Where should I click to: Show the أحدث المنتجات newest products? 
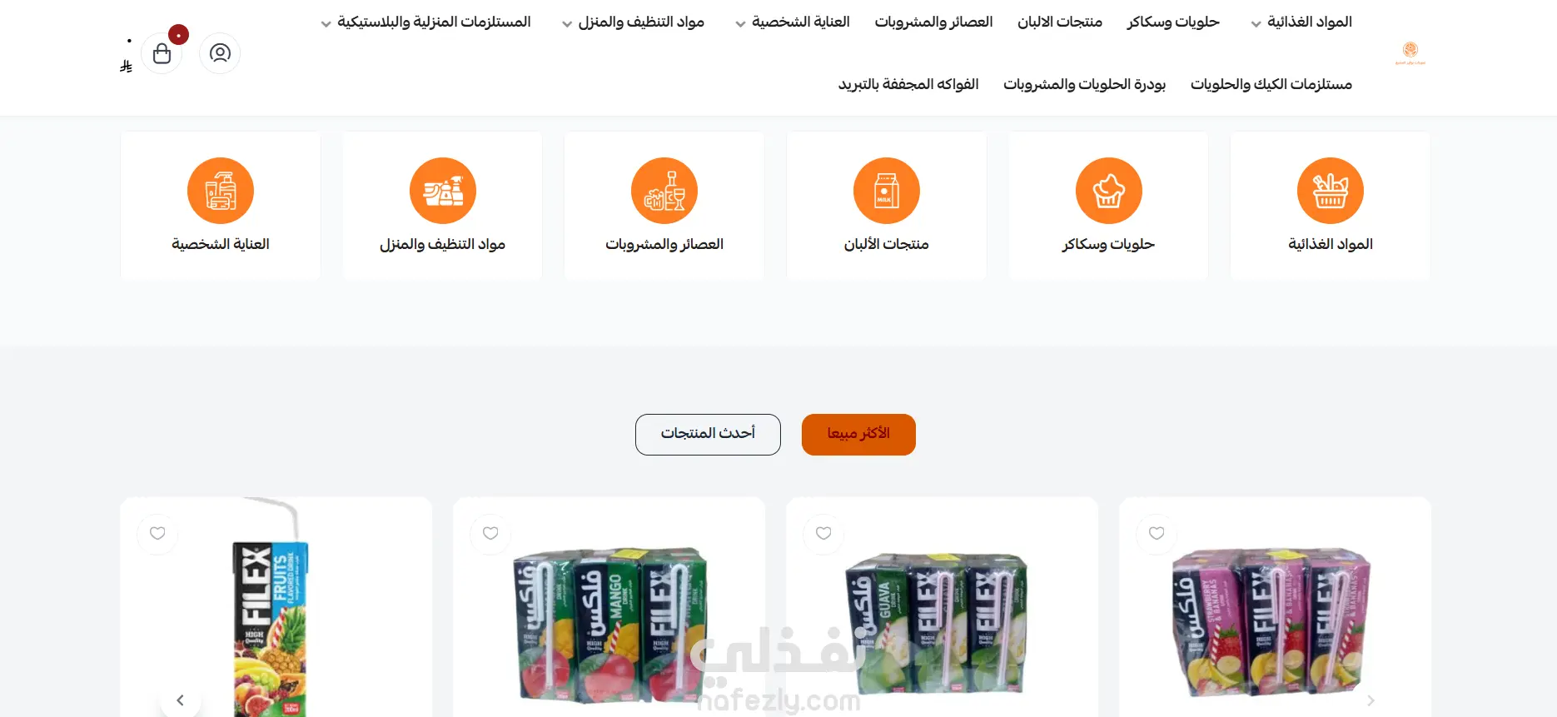(708, 435)
